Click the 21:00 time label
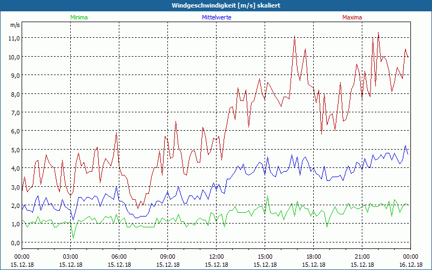The height and width of the screenshot is (270, 432). click(362, 257)
